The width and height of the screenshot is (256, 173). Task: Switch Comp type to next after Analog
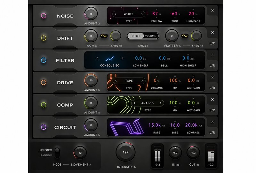[x=161, y=103]
